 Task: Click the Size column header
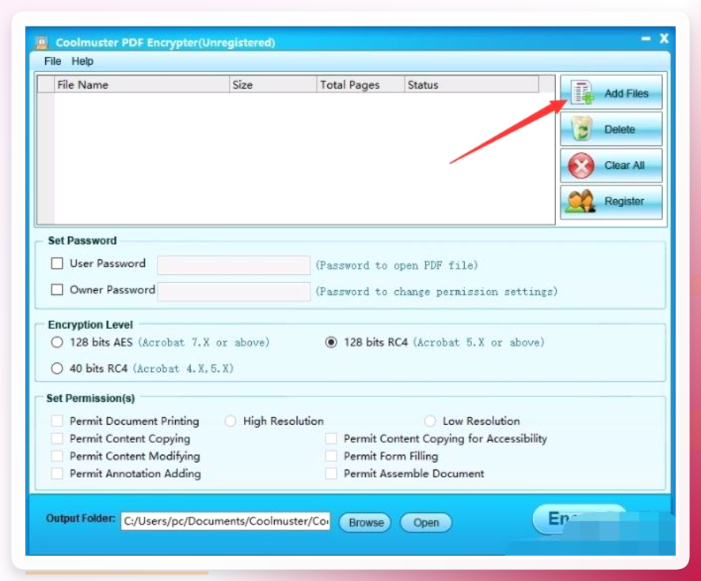[x=273, y=85]
